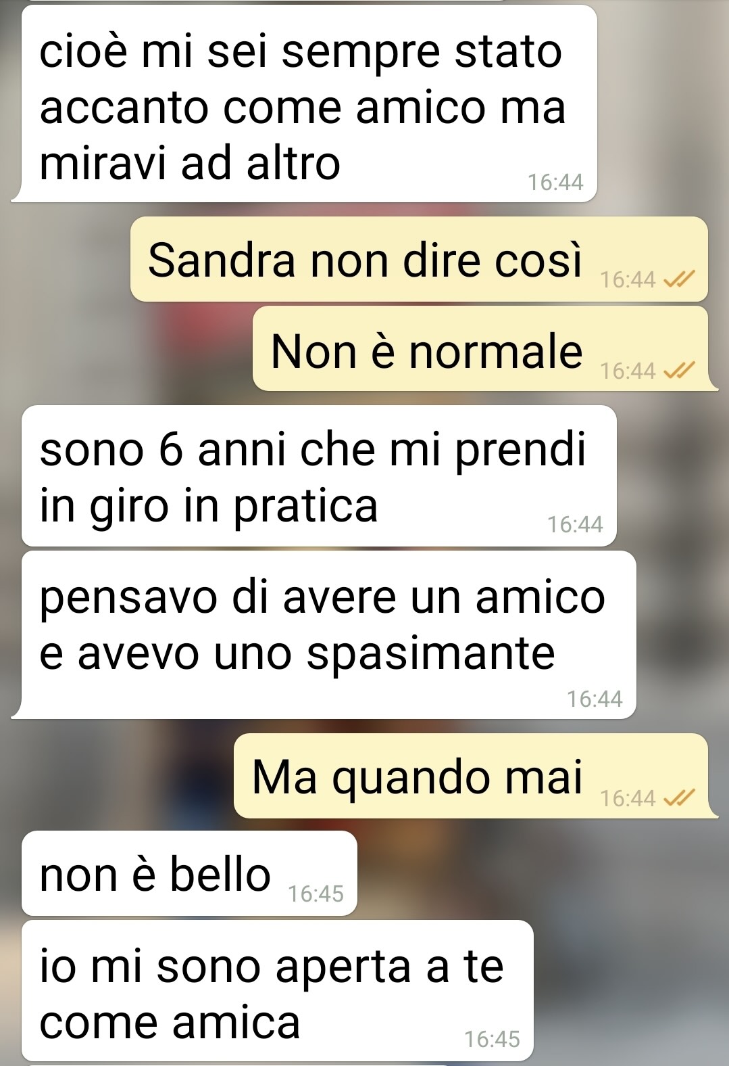This screenshot has width=729, height=1066.
Task: Tap read-receipt checkmarks on 'Sandra non dire così'
Action: 679,279
